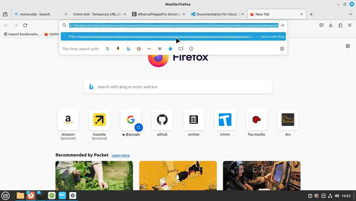
Task: Open the Firefox View button
Action: tap(5, 14)
